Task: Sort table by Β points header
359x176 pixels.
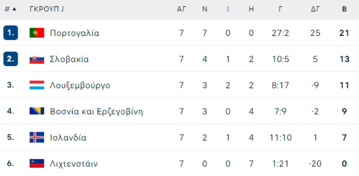Action: (344, 9)
